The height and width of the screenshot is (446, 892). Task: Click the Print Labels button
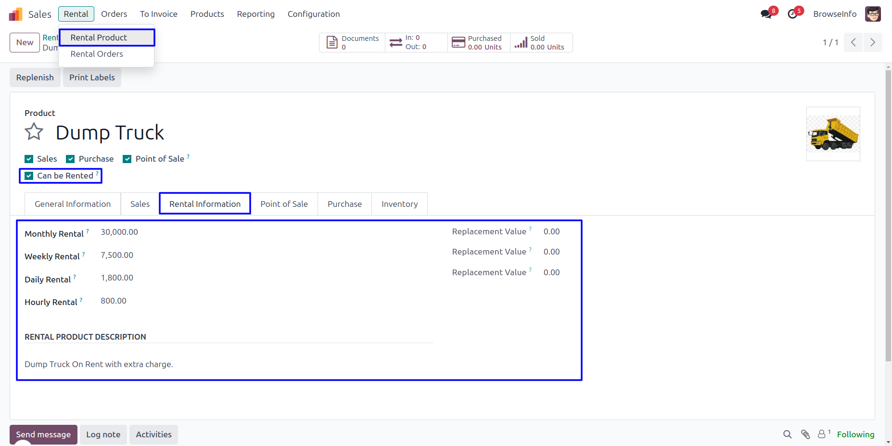tap(92, 77)
